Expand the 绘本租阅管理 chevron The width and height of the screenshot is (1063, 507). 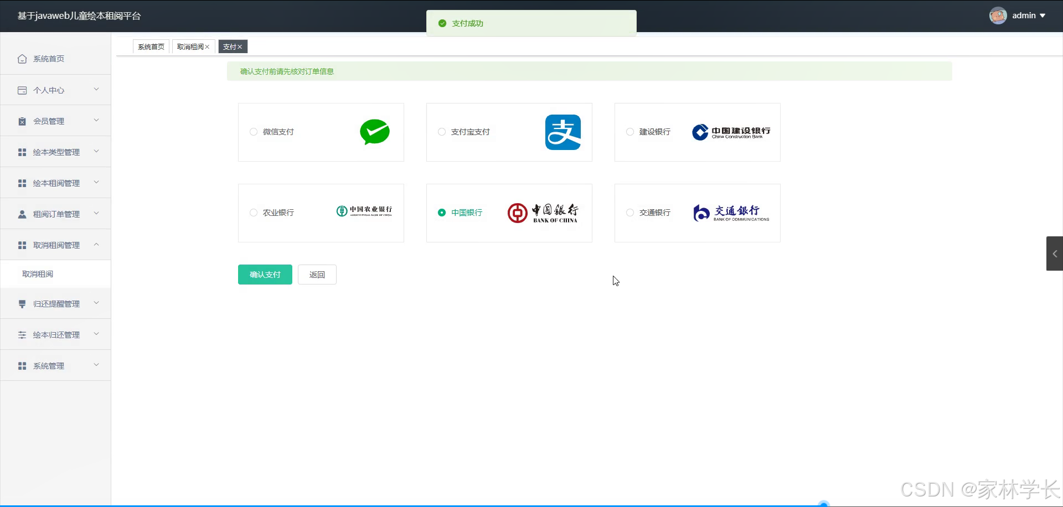(x=96, y=182)
